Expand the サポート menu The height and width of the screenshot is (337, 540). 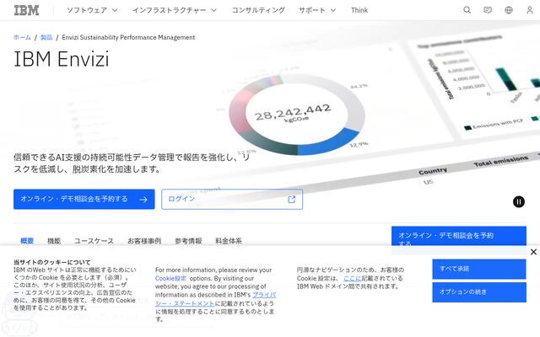point(317,10)
